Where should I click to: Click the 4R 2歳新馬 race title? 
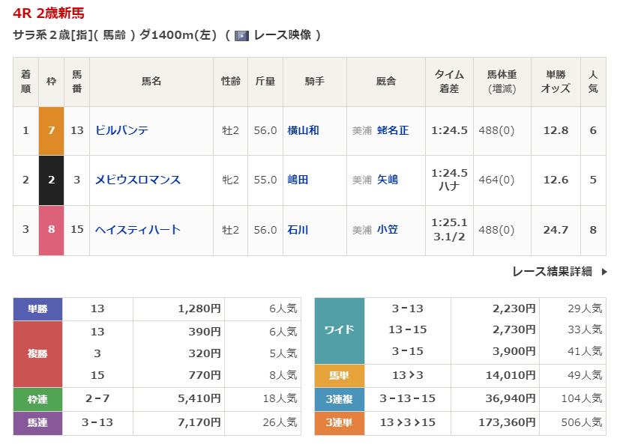pos(49,13)
